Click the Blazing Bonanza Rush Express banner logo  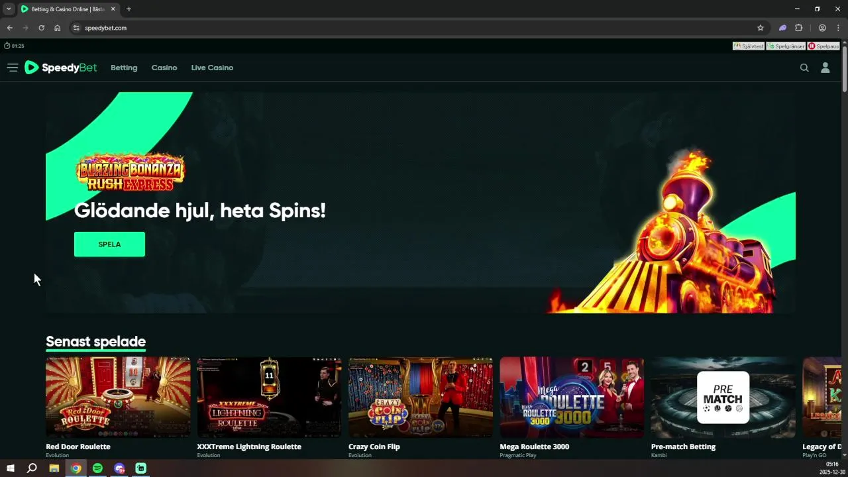pos(131,172)
